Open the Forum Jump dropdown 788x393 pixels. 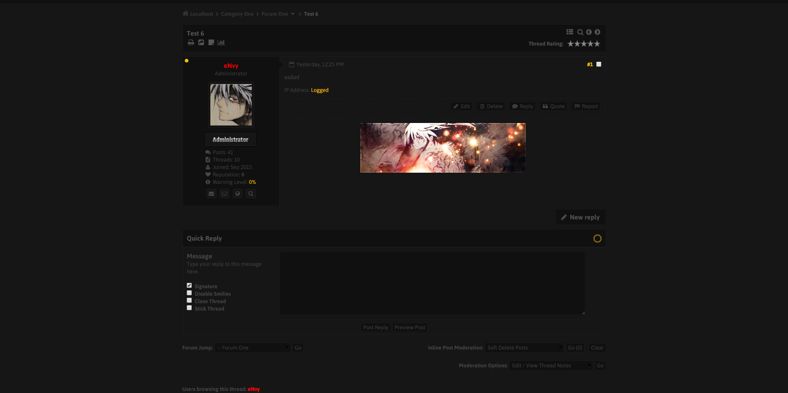pyautogui.click(x=252, y=348)
